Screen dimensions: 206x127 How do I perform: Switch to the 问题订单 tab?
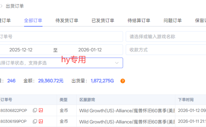tap(173, 20)
